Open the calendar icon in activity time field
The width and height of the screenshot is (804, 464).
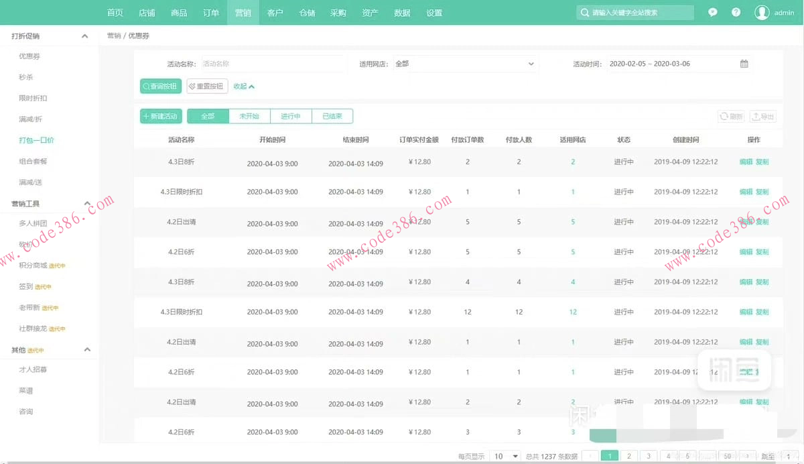[x=744, y=64]
